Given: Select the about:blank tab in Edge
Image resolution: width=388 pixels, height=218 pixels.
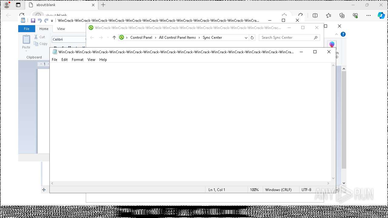Looking at the screenshot, I should 62,5.
